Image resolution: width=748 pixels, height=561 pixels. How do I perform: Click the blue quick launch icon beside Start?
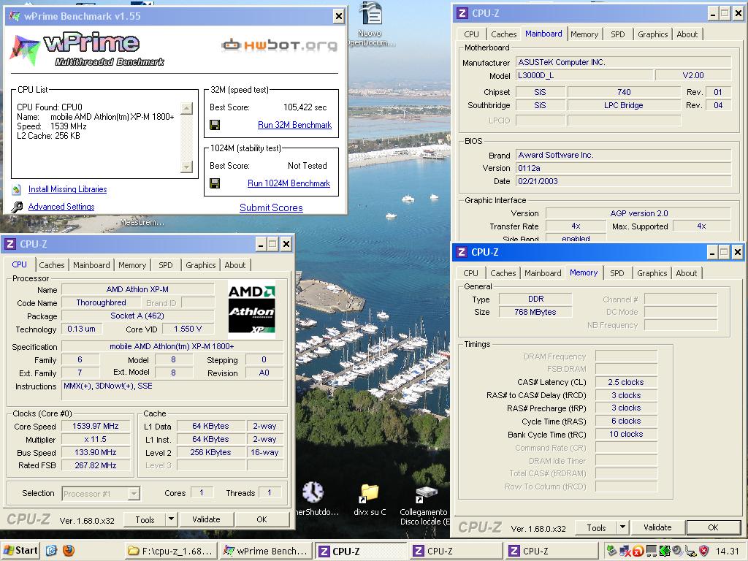(x=52, y=551)
